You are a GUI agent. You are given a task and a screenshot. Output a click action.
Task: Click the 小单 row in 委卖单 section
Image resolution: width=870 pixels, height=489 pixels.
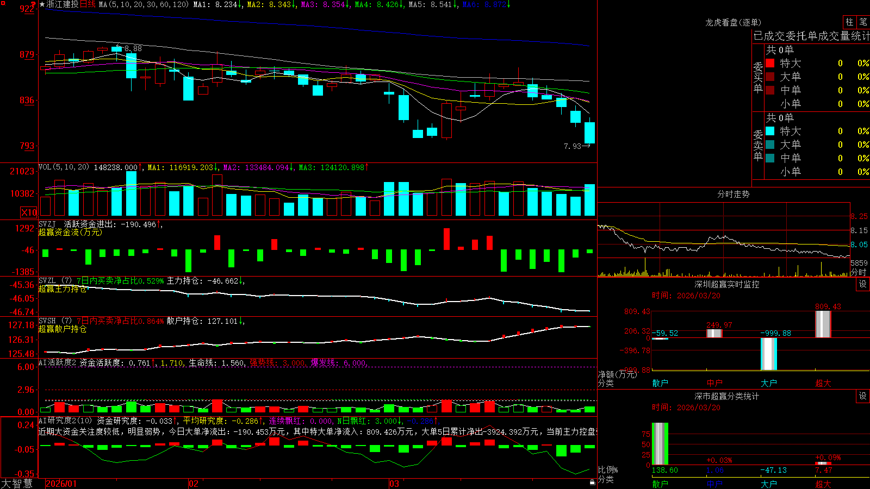[817, 172]
